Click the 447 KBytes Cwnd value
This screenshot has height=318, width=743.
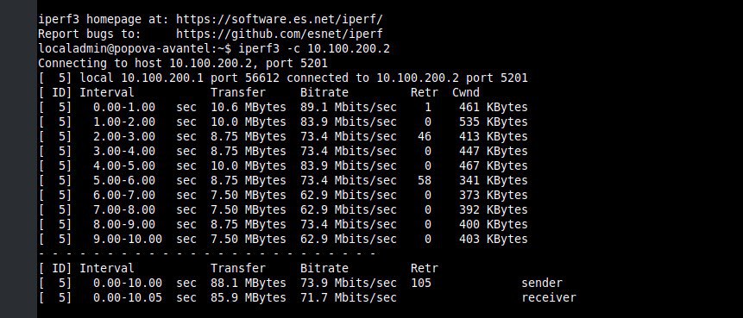[x=494, y=152]
